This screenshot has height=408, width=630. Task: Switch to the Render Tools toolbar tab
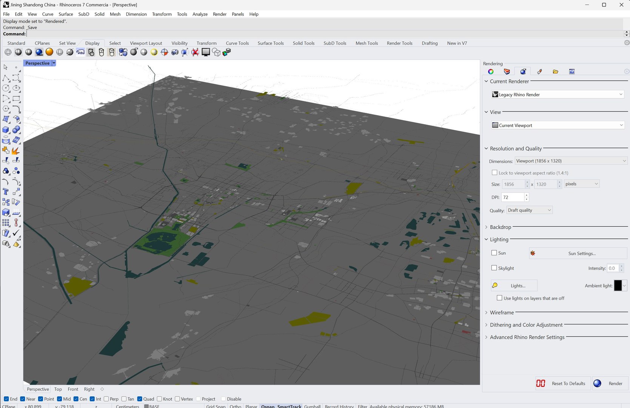[x=399, y=43]
